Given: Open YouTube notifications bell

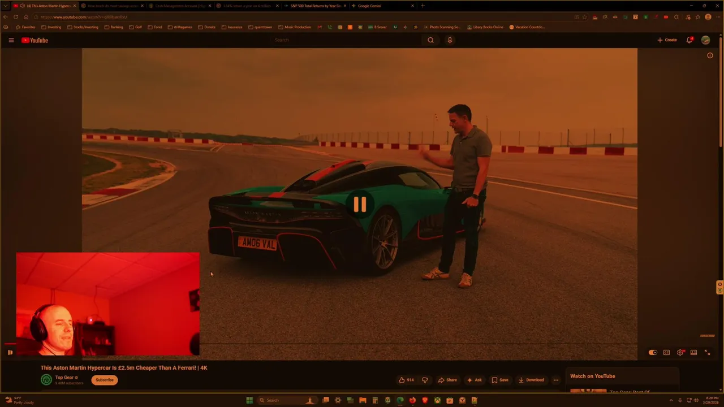Looking at the screenshot, I should coord(689,40).
